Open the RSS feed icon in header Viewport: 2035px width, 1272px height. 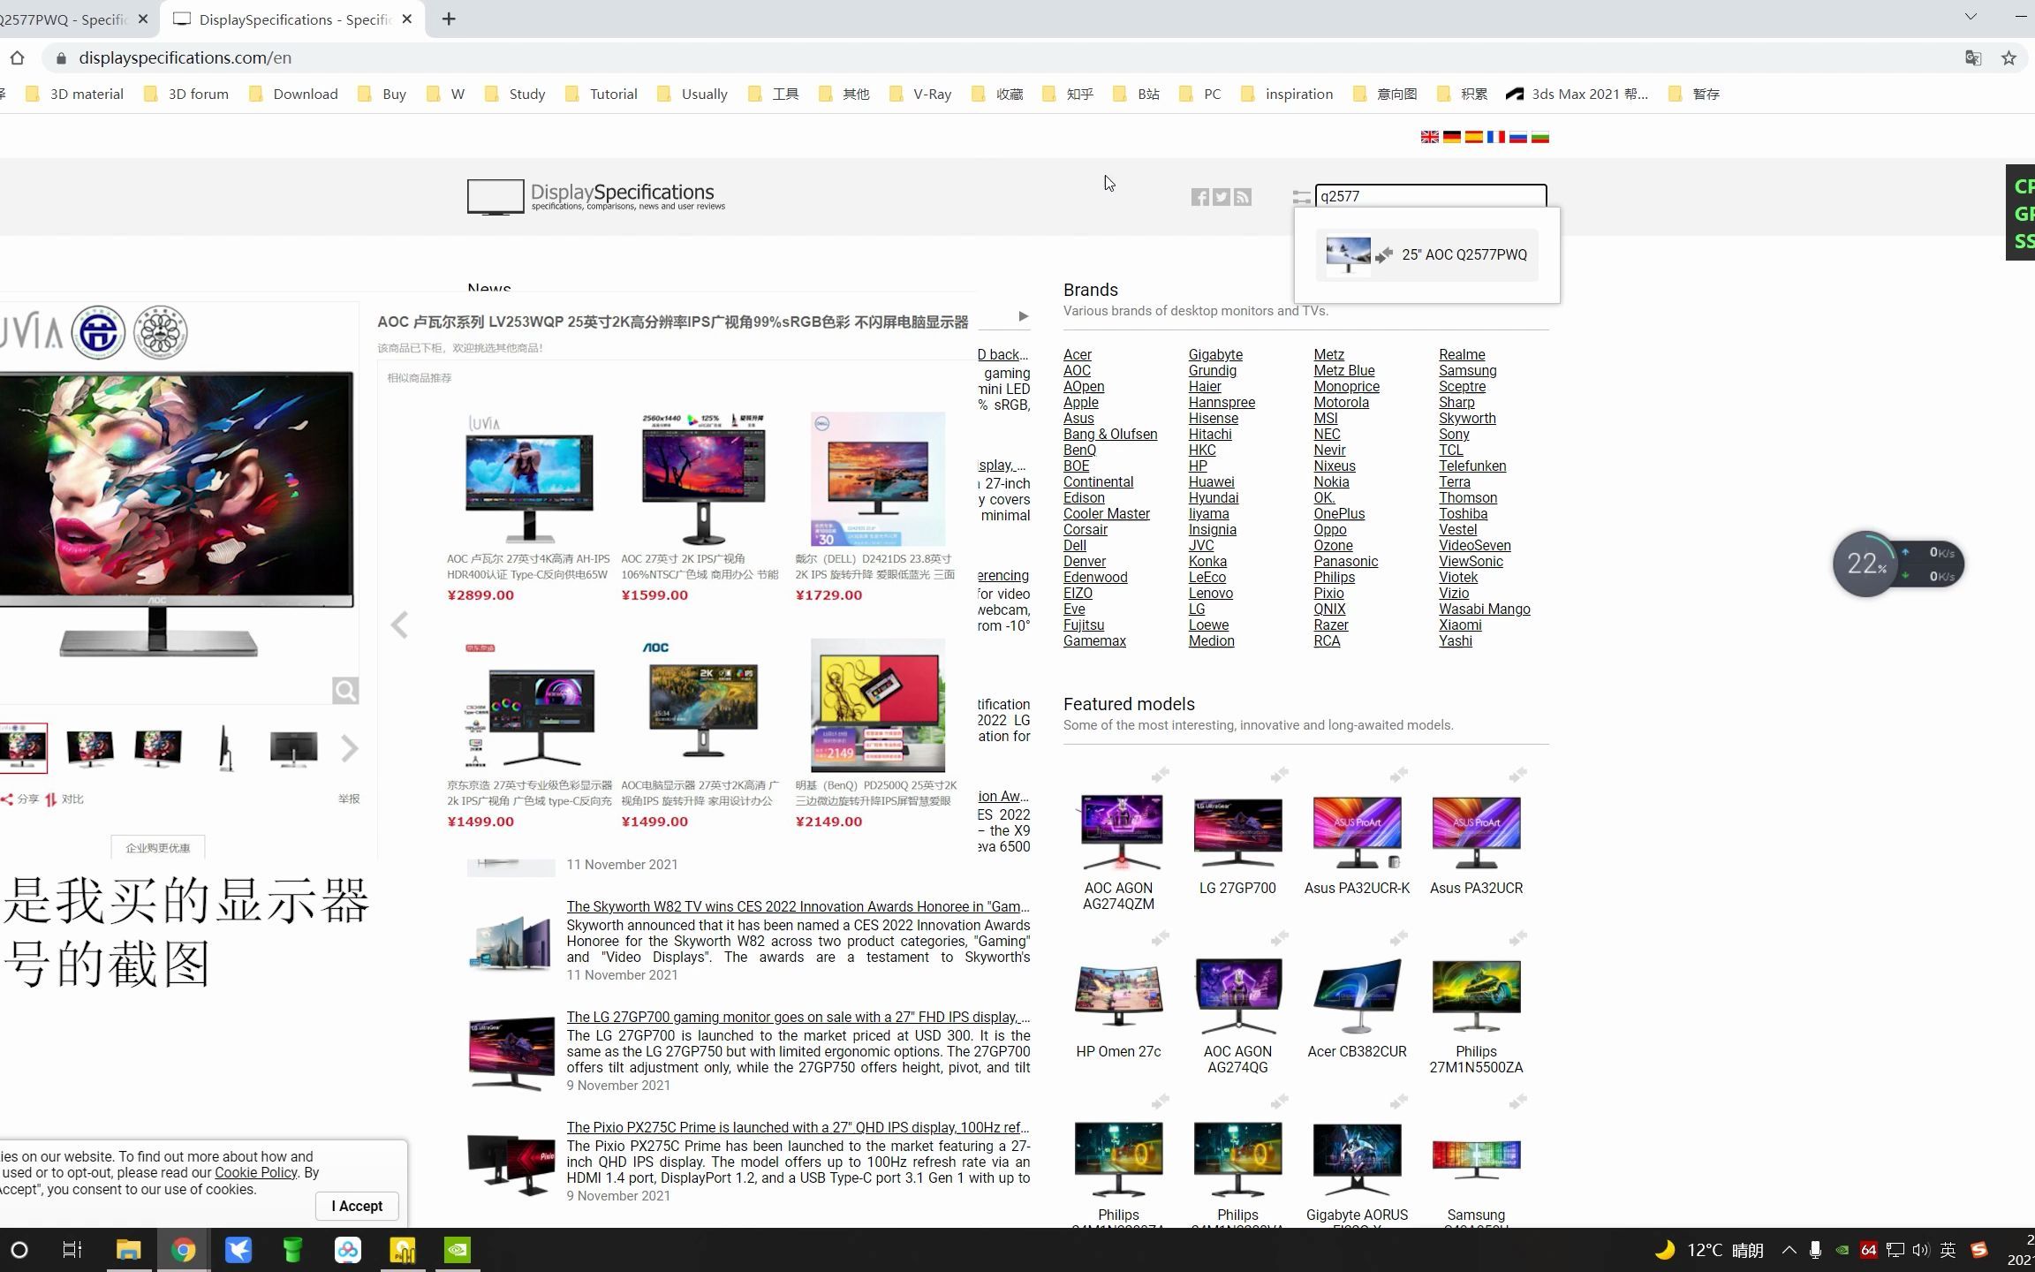(1243, 197)
